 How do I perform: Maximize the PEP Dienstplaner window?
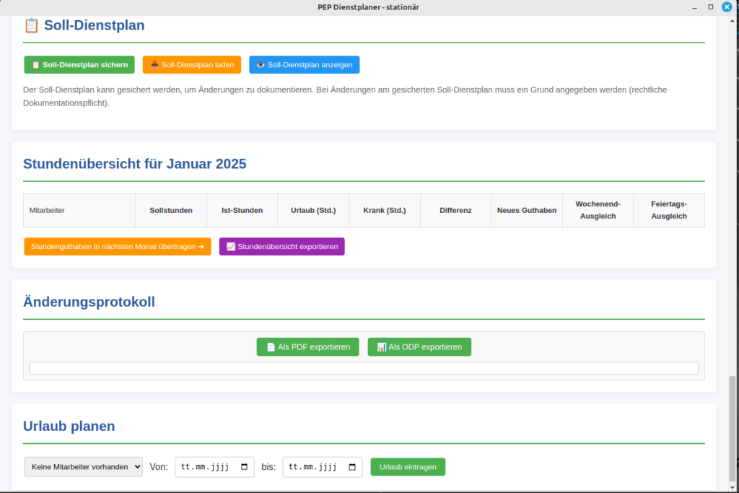tap(710, 6)
